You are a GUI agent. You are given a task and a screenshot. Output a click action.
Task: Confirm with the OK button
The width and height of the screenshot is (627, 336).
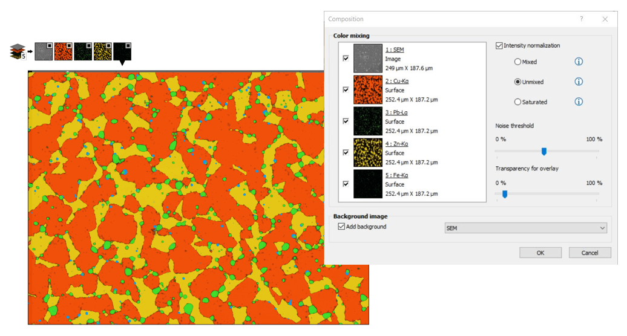click(540, 253)
